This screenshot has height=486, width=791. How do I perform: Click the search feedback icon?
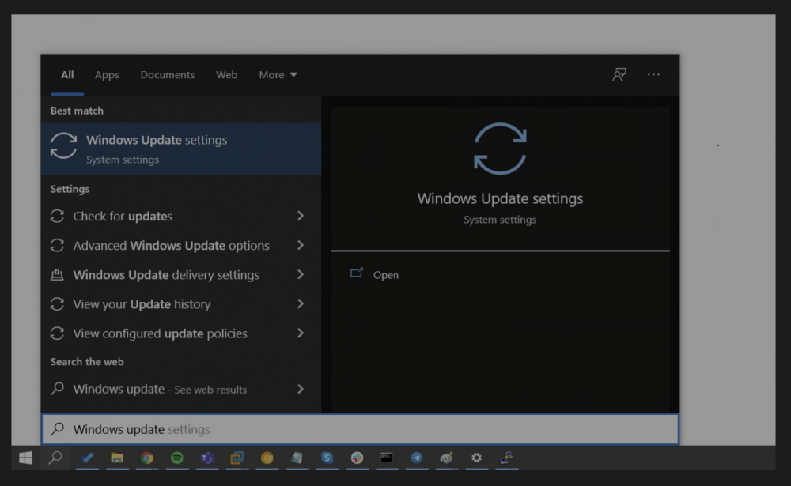pyautogui.click(x=619, y=74)
